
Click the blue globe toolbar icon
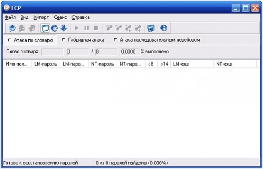pos(54,28)
